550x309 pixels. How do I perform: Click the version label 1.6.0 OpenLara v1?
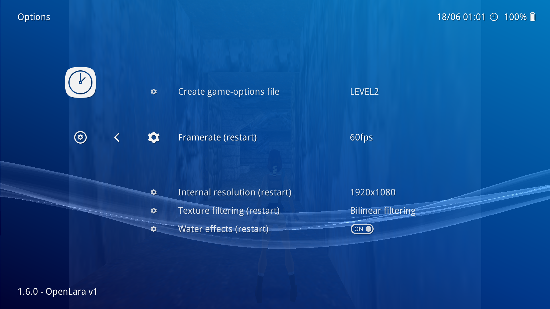[x=58, y=290]
